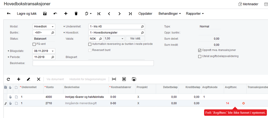The image size is (268, 118).
Task: Uncheck Opprett mva.-transaksjoner
Action: point(200,50)
